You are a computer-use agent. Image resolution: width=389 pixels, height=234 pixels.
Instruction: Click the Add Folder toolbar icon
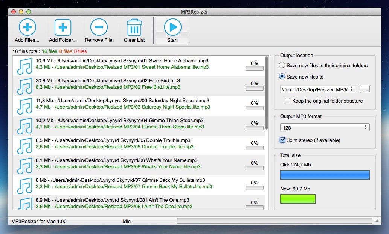[63, 27]
